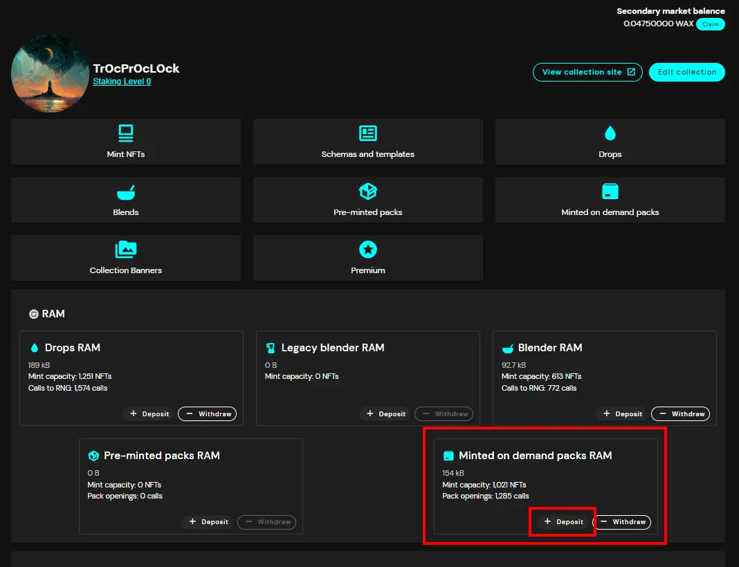Viewport: 739px width, 567px height.
Task: Deposit RAM into Pre-minted packs RAM
Action: pos(209,522)
